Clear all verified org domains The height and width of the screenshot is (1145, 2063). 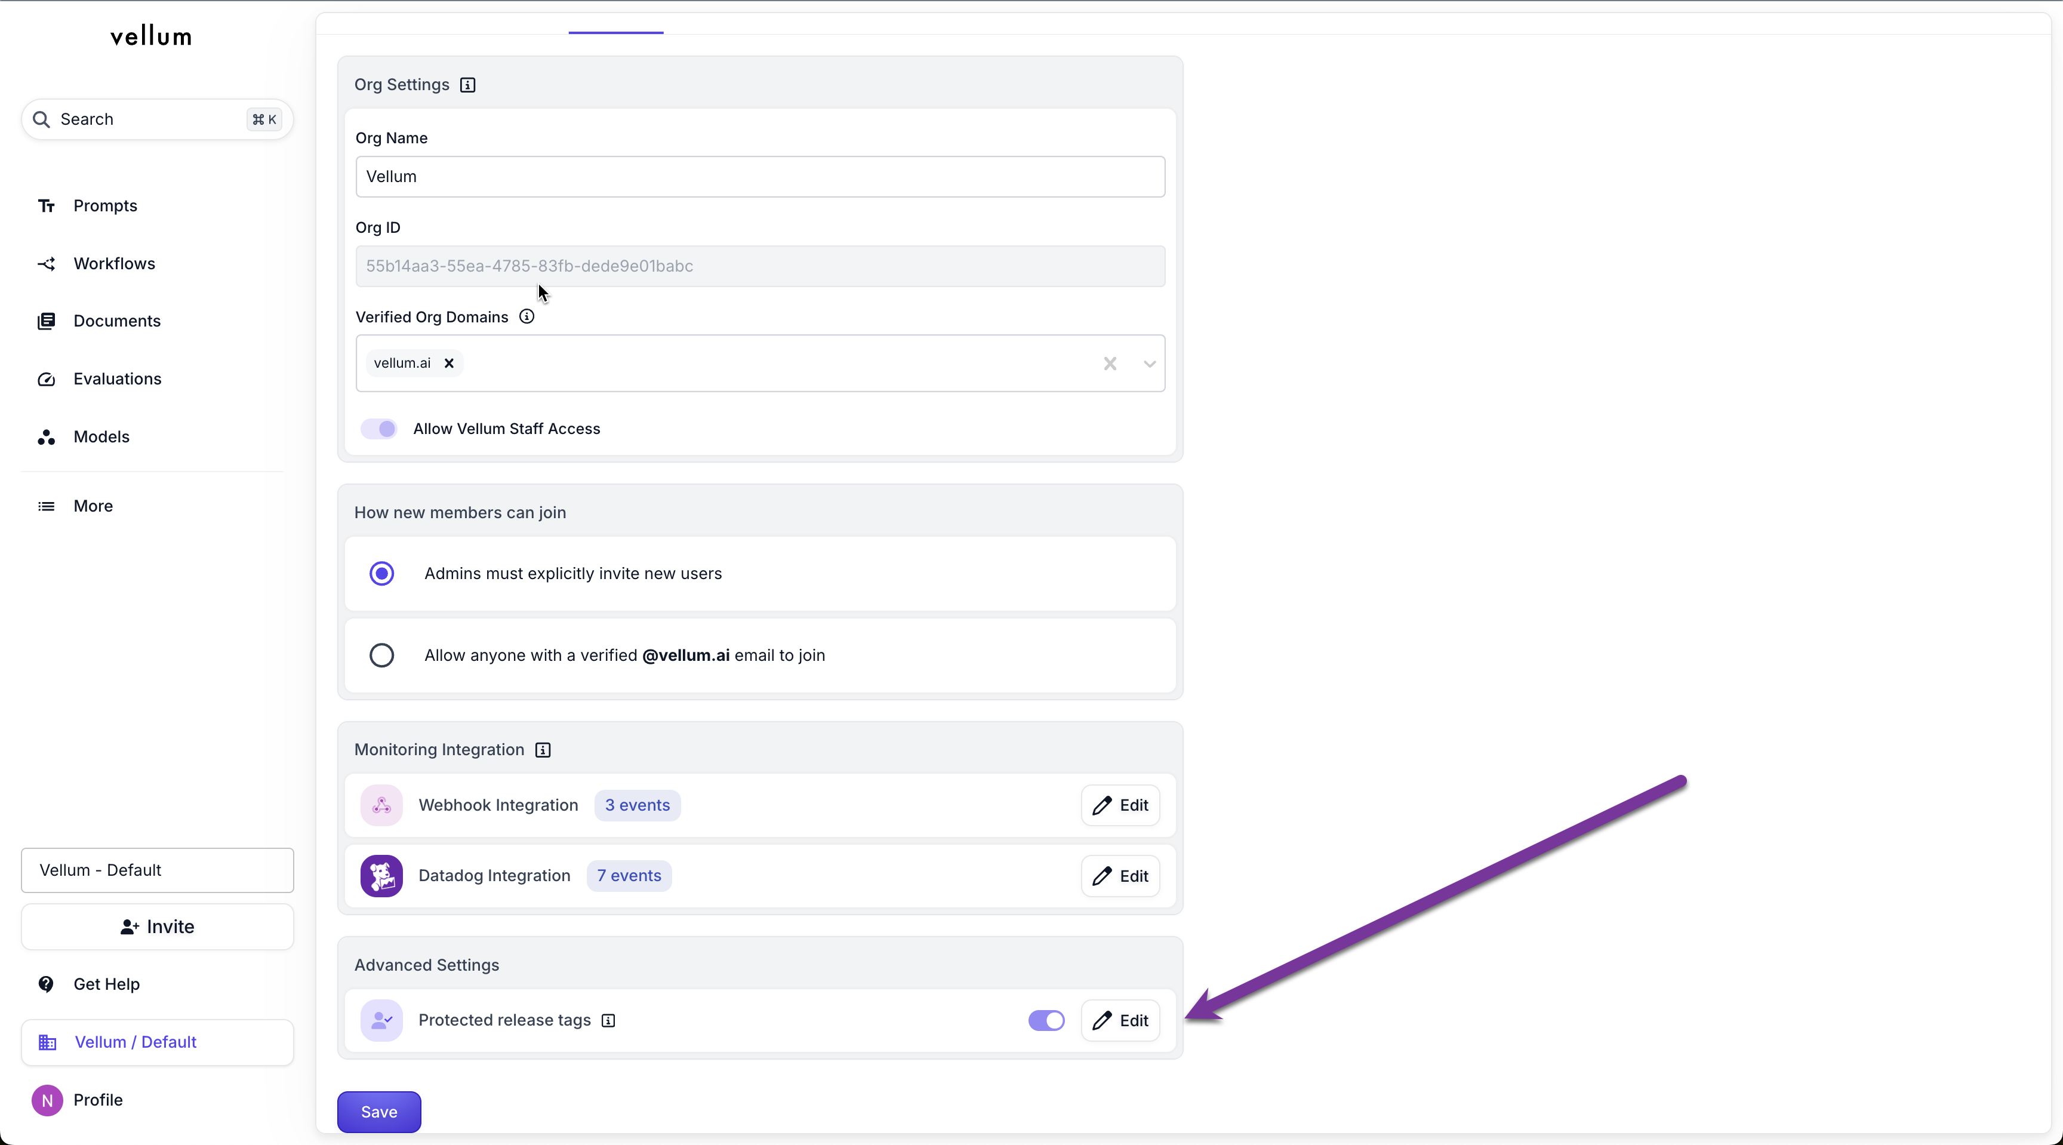(x=1110, y=364)
